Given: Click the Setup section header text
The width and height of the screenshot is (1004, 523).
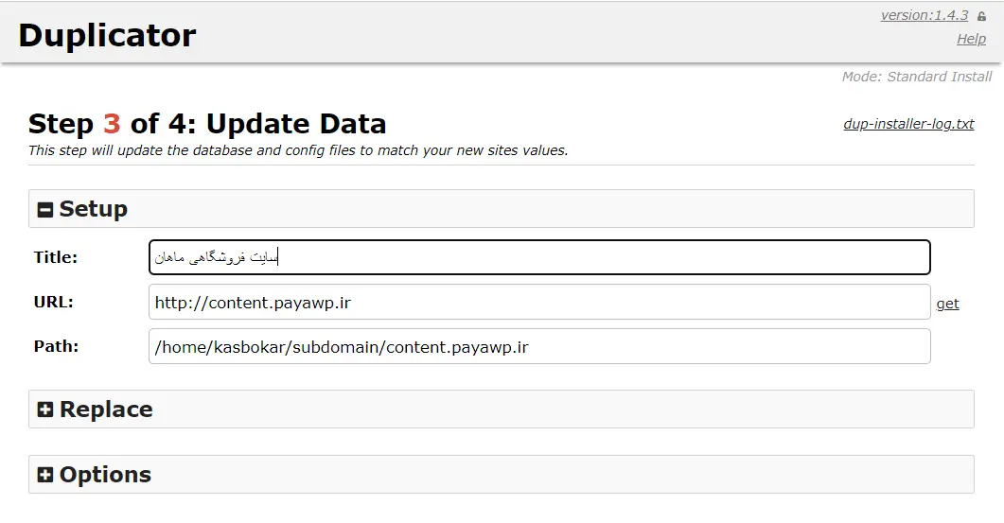Looking at the screenshot, I should (x=94, y=209).
